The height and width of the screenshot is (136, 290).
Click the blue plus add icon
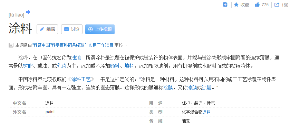(225, 4)
